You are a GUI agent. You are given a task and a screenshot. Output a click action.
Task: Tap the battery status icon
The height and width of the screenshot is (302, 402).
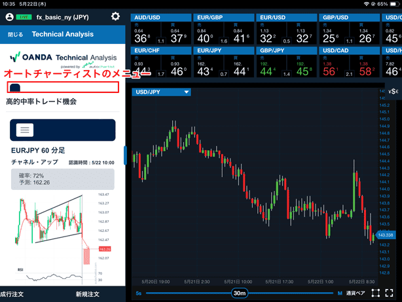[393, 4]
